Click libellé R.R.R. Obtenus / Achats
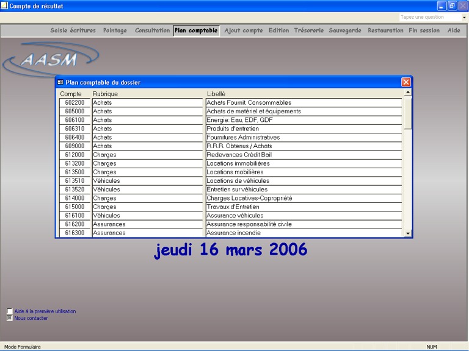Viewport: 469px width, 351px height. pyautogui.click(x=304, y=146)
